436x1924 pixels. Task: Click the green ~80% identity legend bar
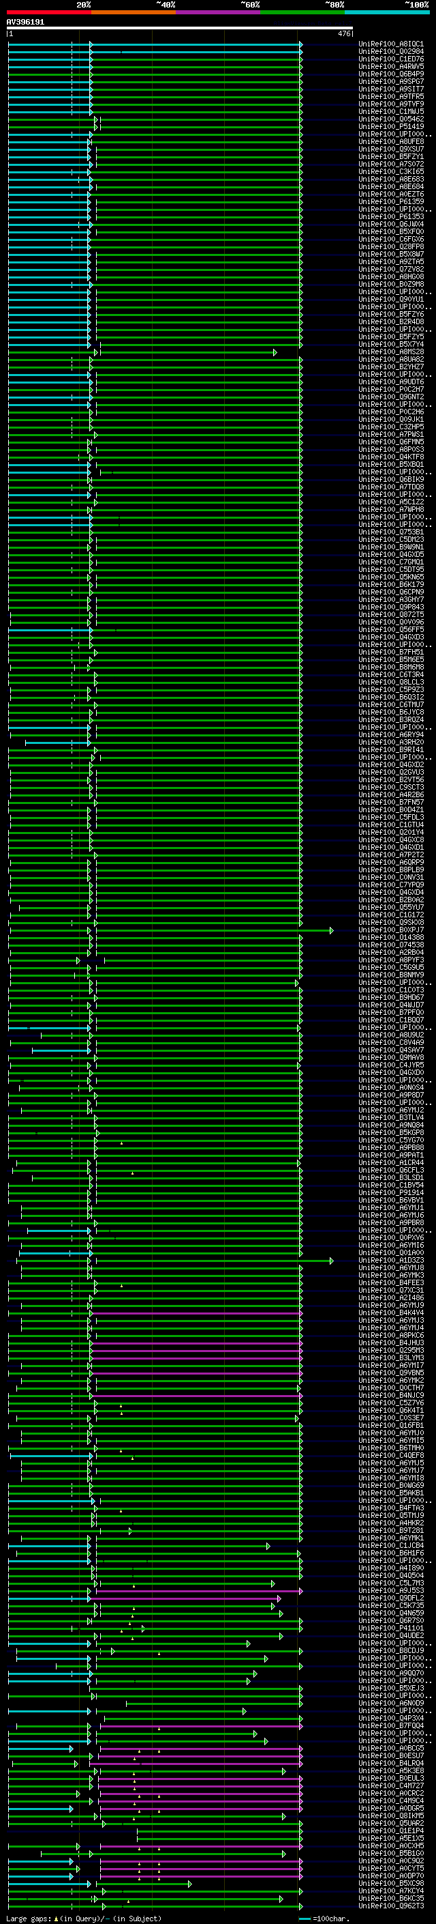(302, 12)
